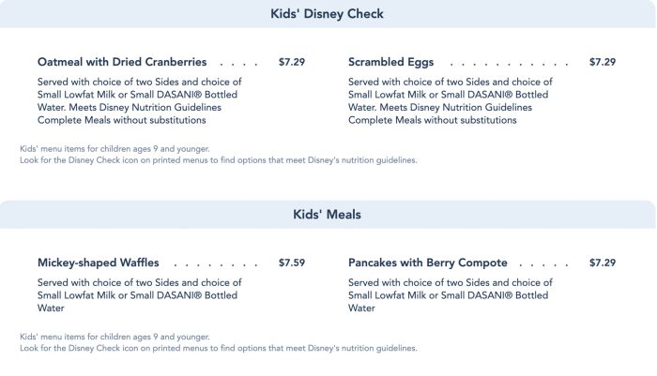The image size is (657, 376).
Task: Open the Mickey-shaped Waffles menu item
Action: point(99,263)
